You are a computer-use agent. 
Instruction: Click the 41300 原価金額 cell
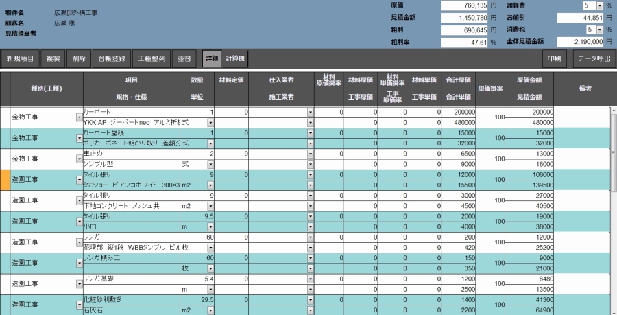pos(529,300)
